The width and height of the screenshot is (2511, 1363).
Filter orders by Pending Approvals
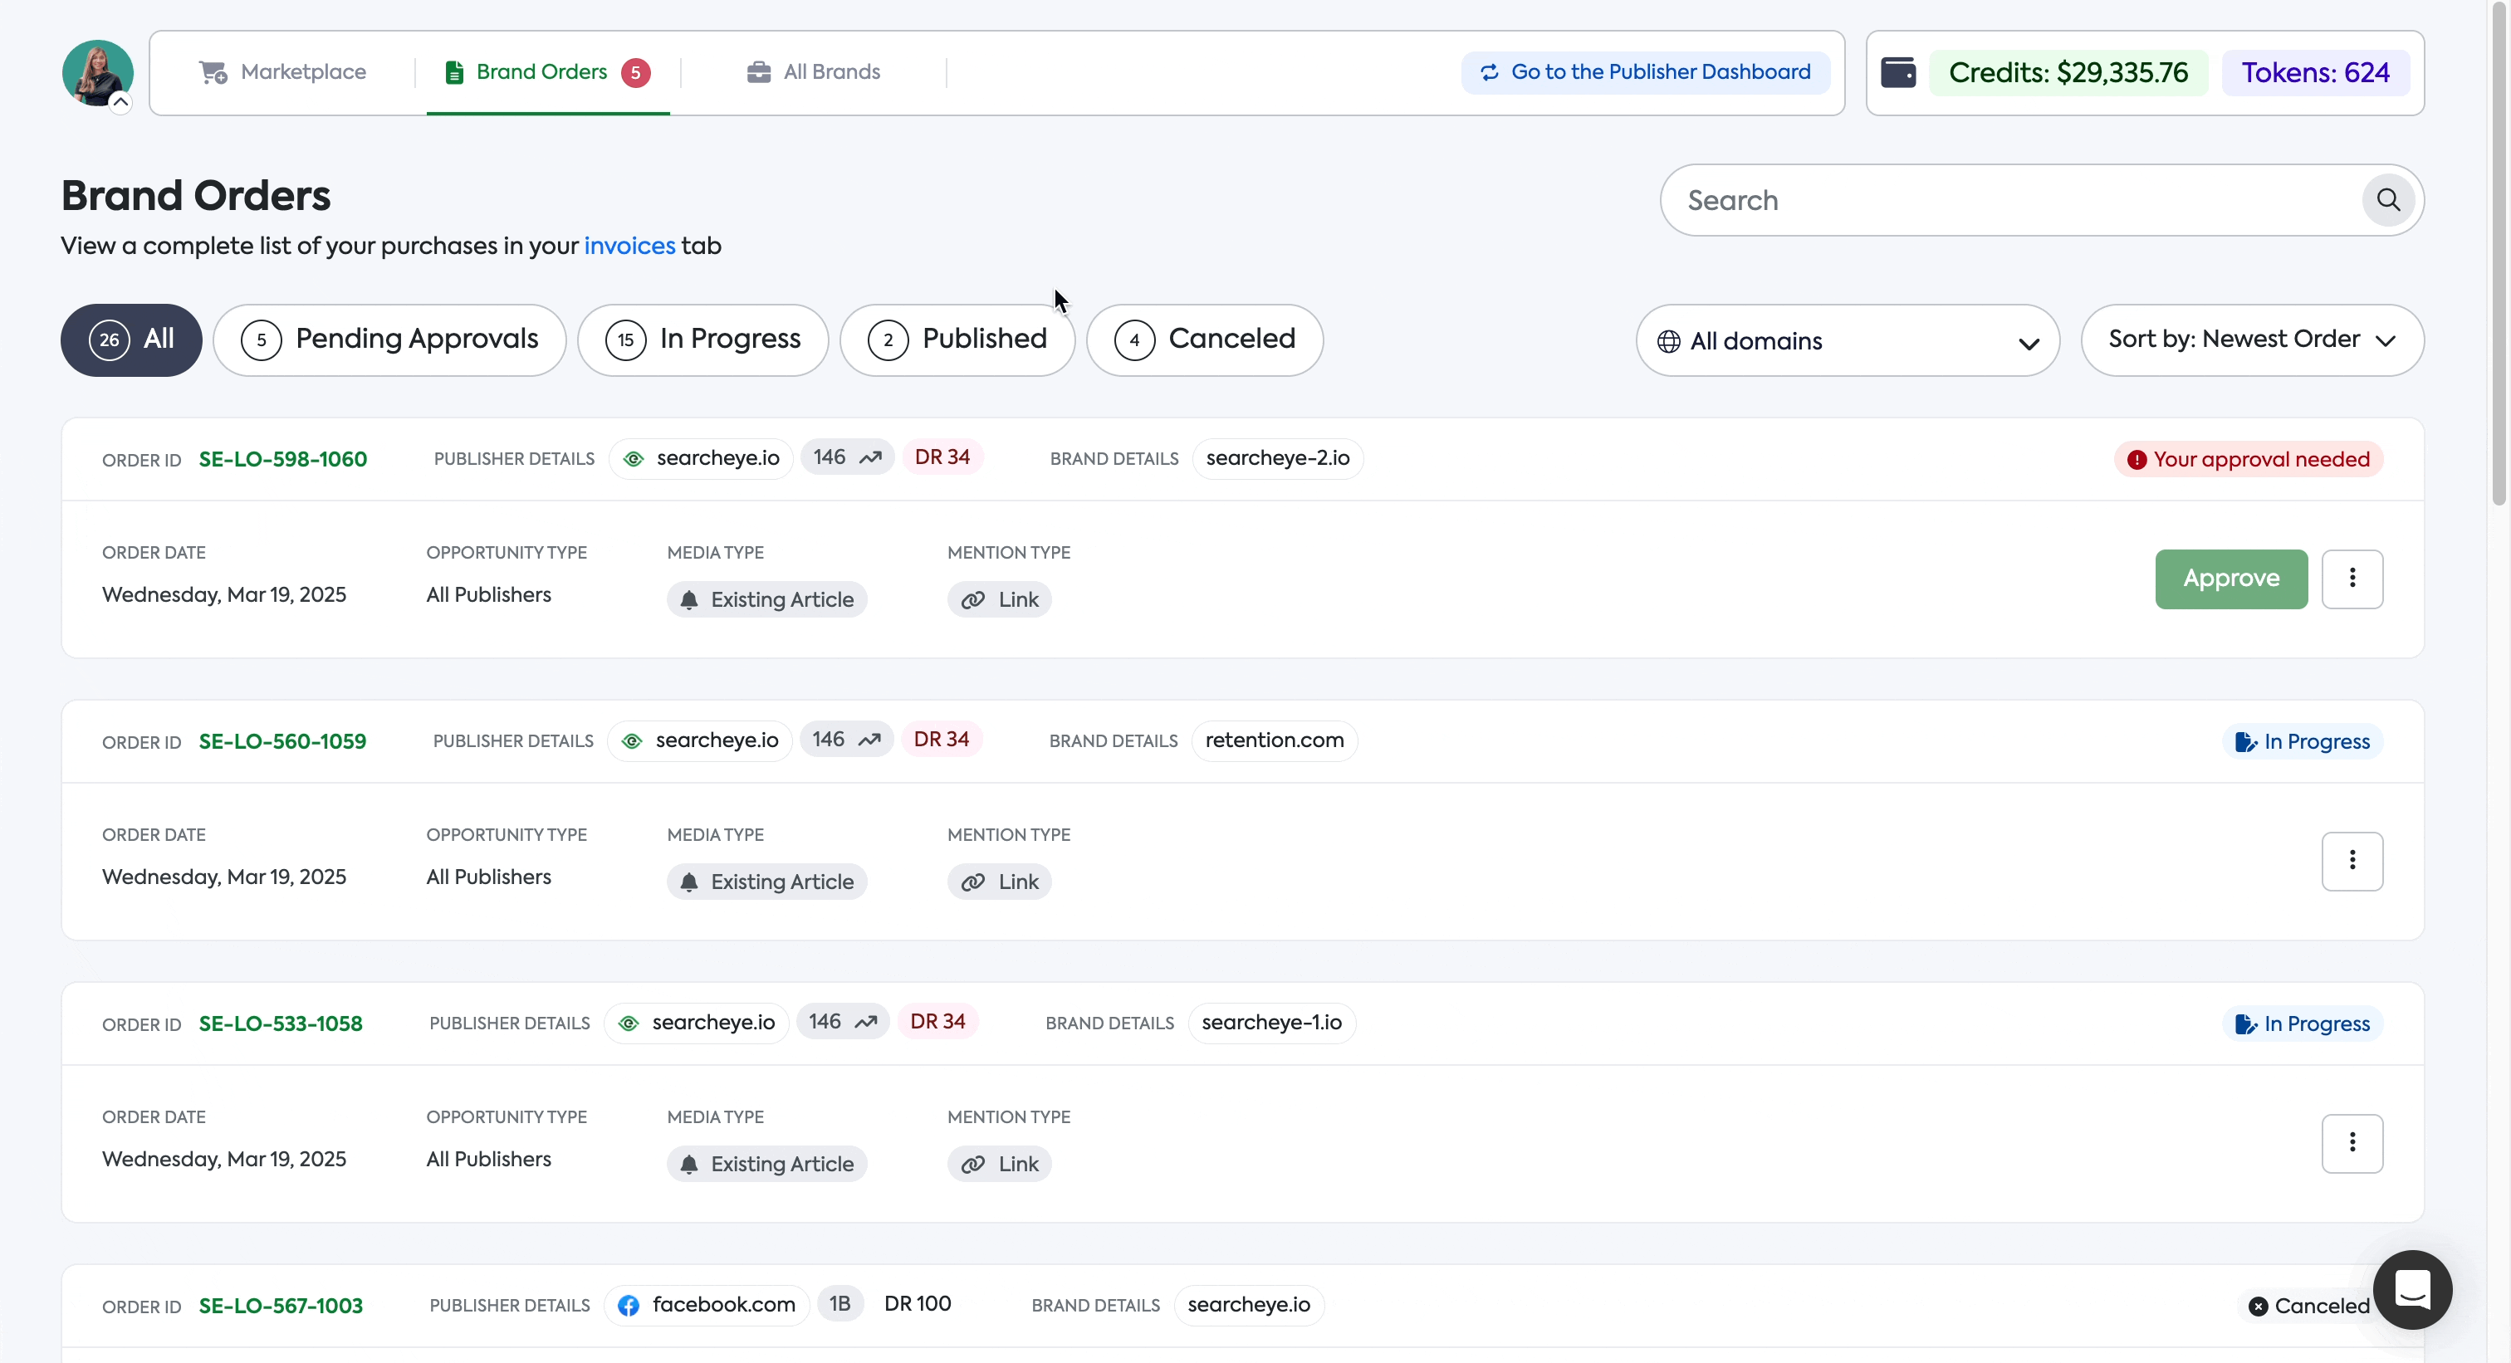(389, 339)
